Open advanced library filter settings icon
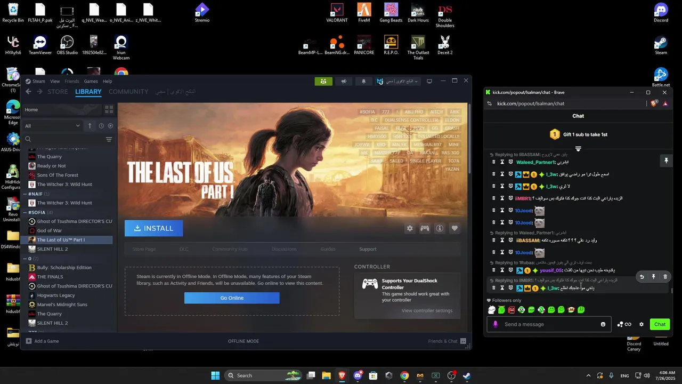This screenshot has width=682, height=384. tap(109, 139)
